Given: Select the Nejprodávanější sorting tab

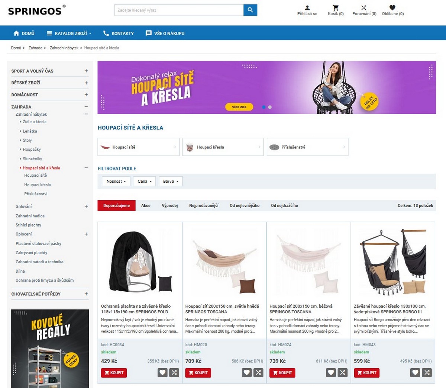Looking at the screenshot, I should (204, 205).
